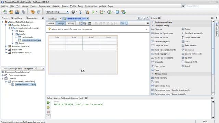
Task: Pick Tabla from the palette
Action: point(157,70)
